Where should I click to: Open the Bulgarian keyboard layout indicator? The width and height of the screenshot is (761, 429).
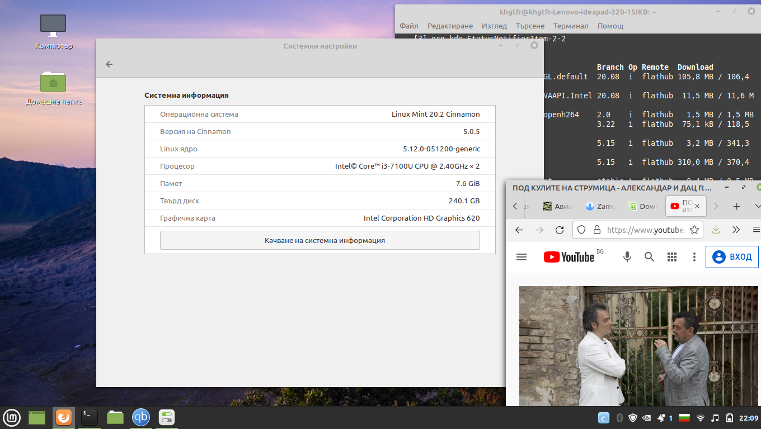(684, 418)
